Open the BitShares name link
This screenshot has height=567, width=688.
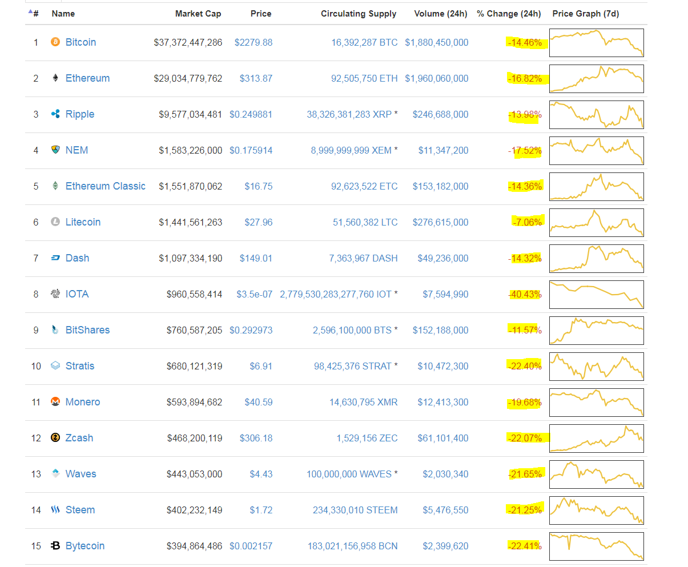pos(87,330)
